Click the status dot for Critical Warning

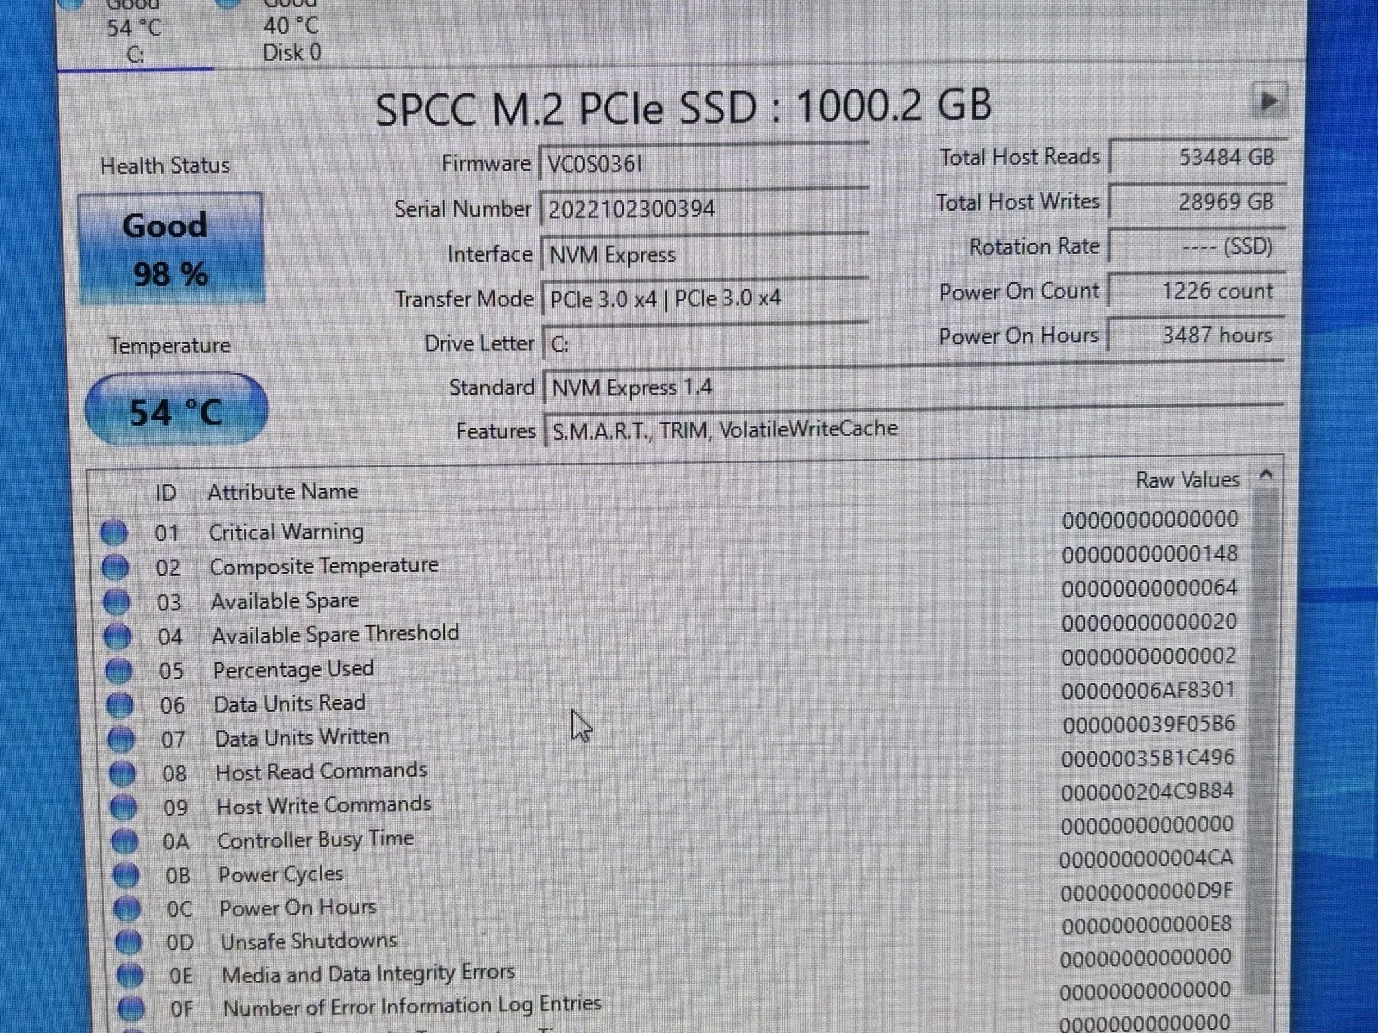114,533
